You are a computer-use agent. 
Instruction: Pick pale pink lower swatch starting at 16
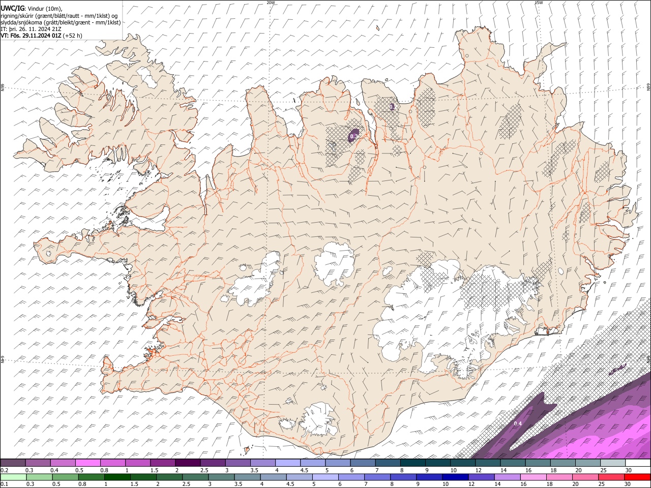point(534,477)
